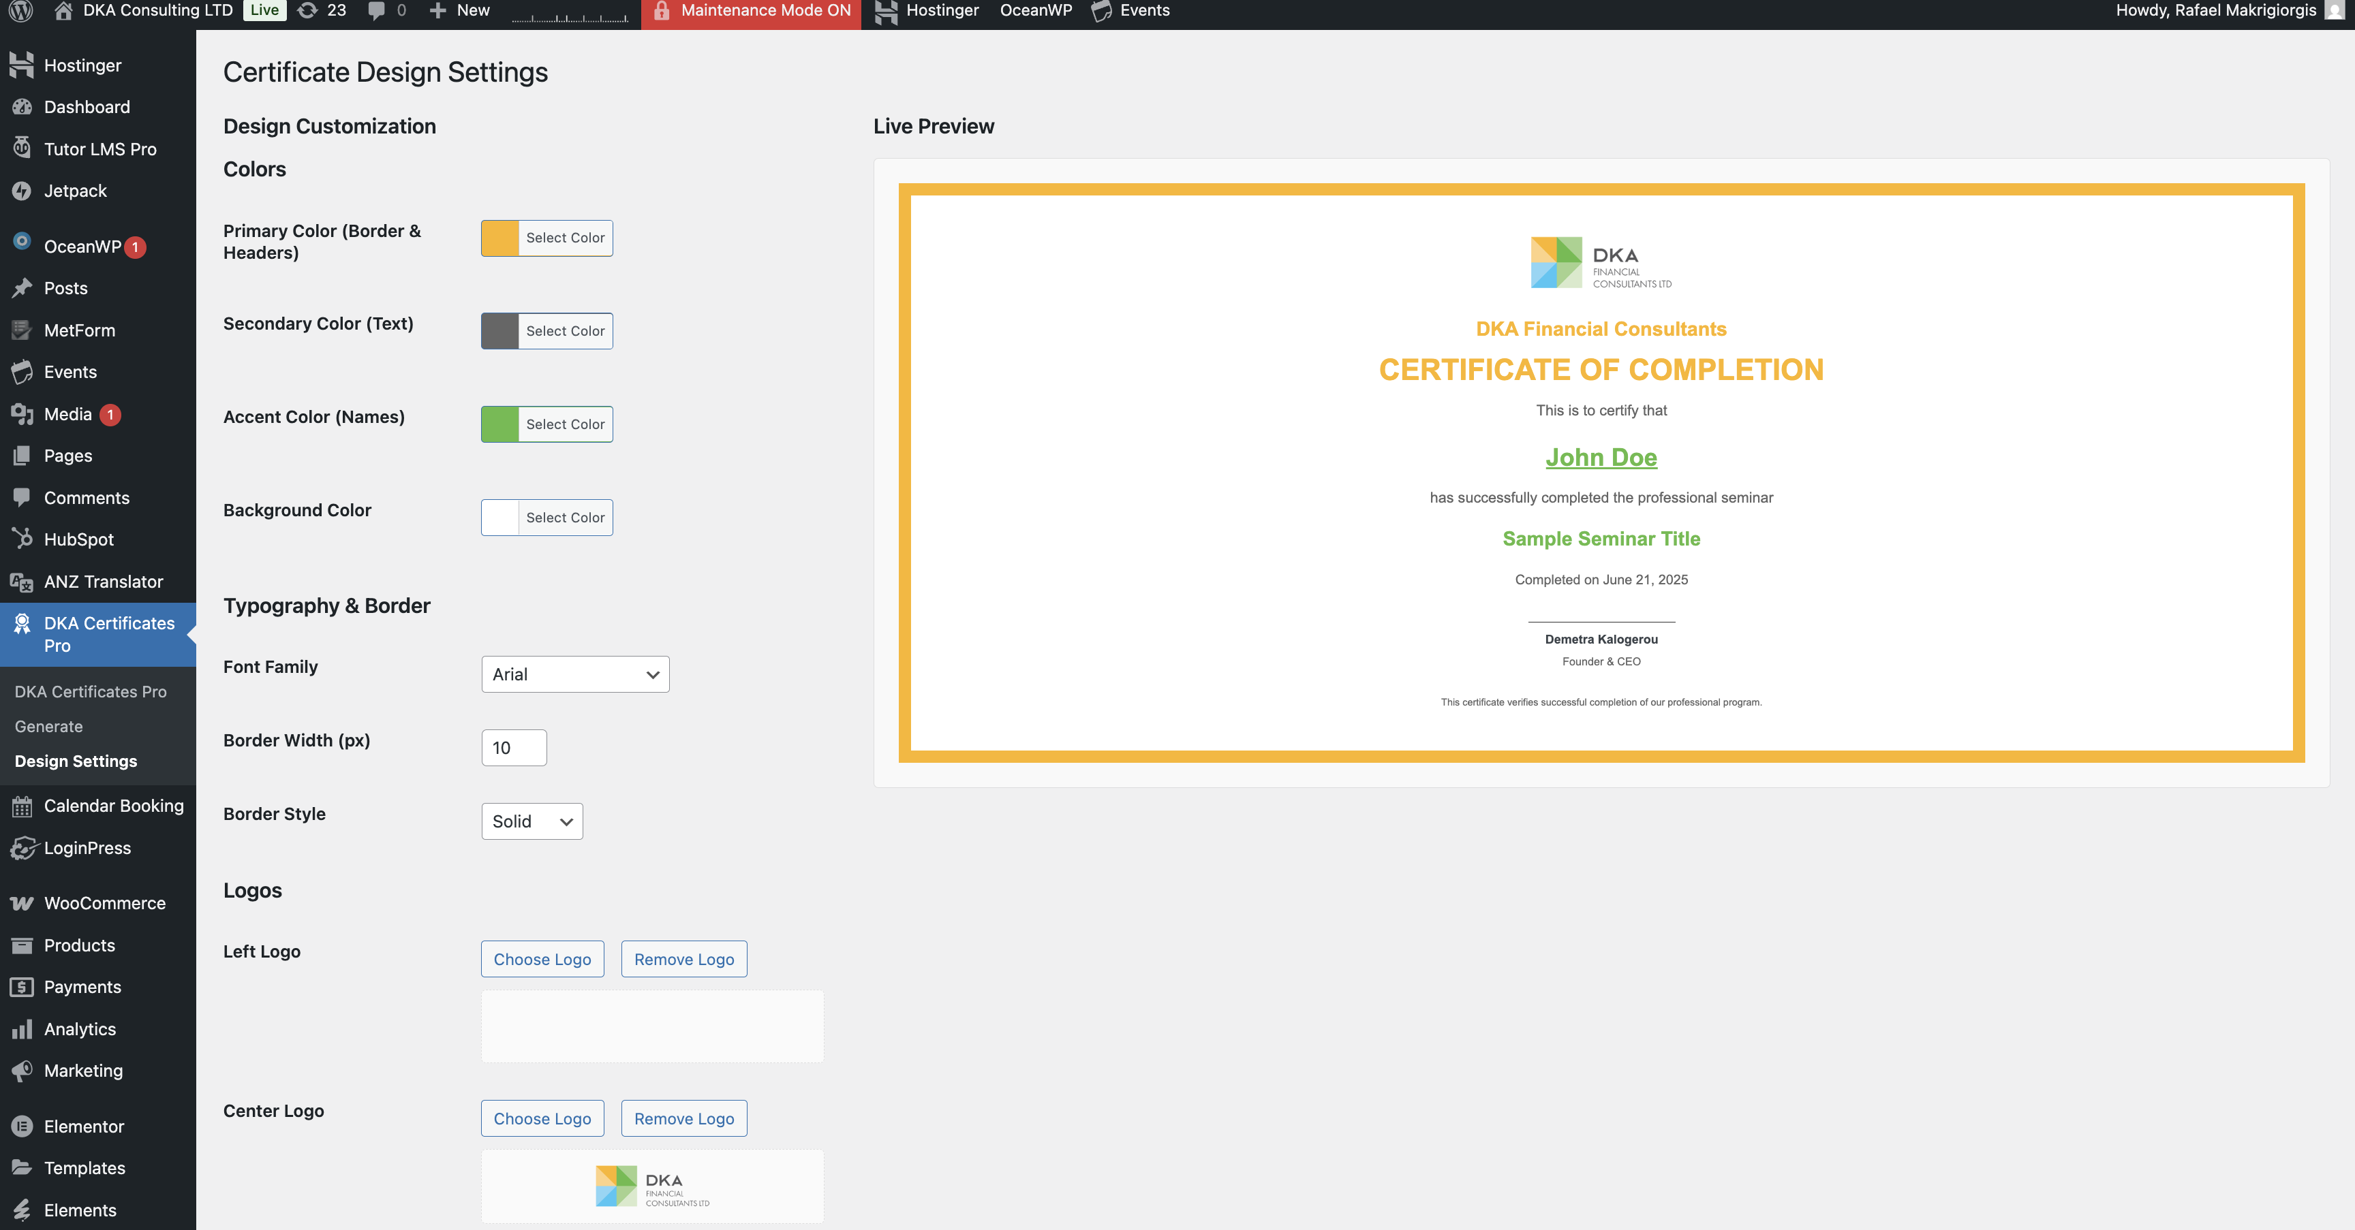
Task: Click the Tutor LMS Pro icon
Action: 22,148
